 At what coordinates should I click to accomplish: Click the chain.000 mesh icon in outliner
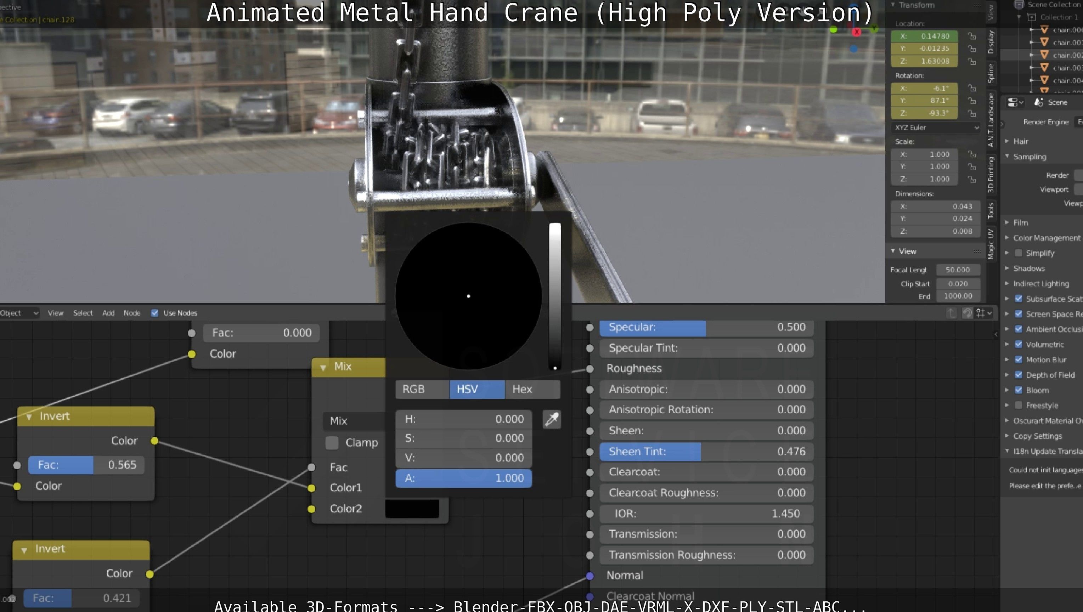[x=1044, y=29]
